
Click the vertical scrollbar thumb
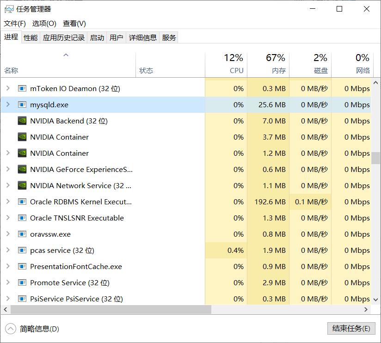pyautogui.click(x=375, y=158)
